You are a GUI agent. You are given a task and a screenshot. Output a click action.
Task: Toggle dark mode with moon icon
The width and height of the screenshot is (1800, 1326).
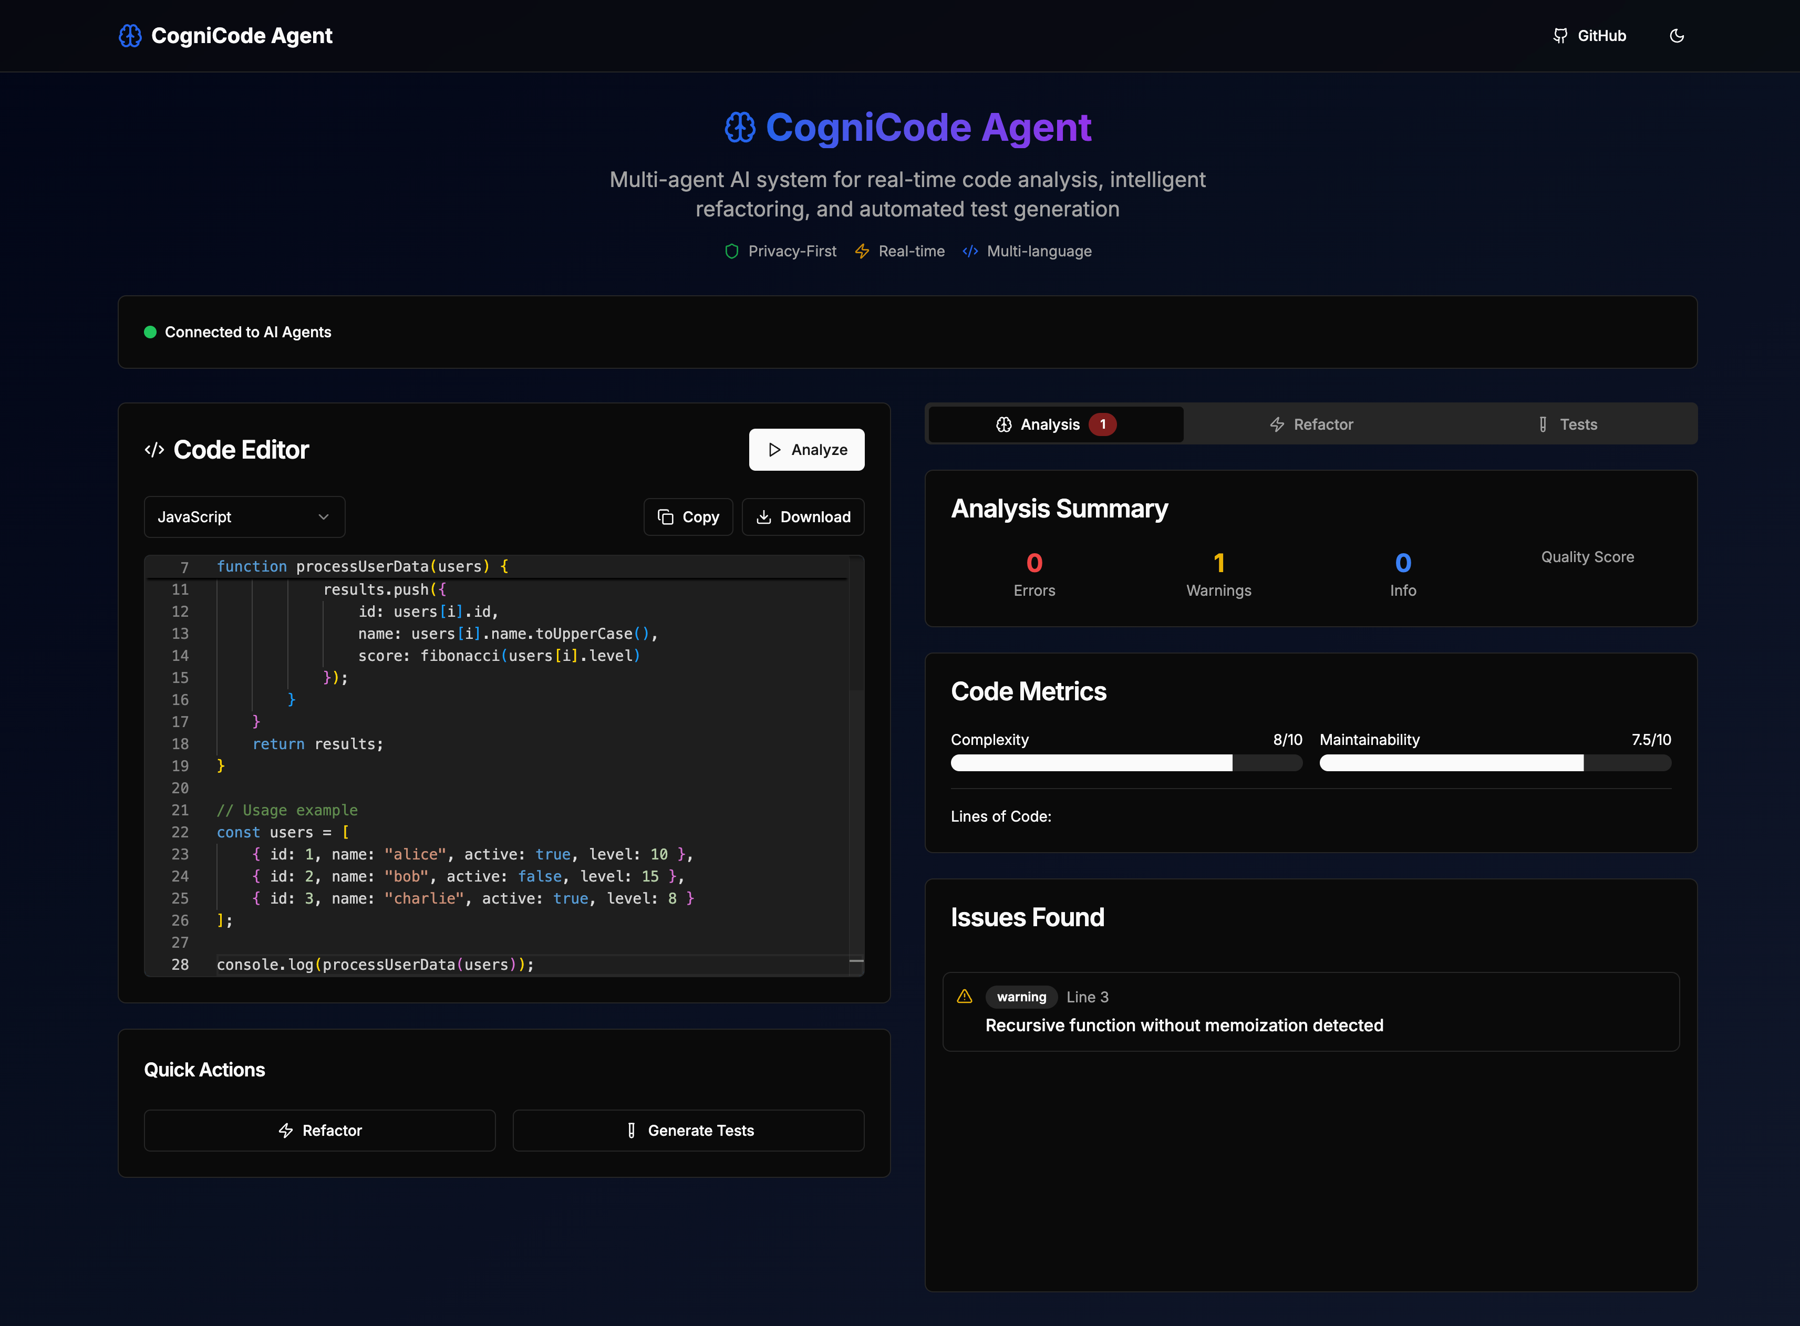point(1677,35)
